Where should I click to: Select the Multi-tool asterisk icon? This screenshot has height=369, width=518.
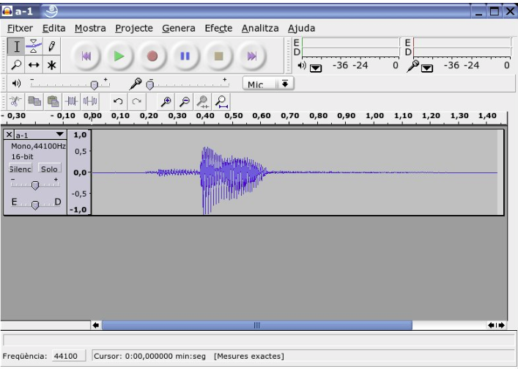pos(51,65)
